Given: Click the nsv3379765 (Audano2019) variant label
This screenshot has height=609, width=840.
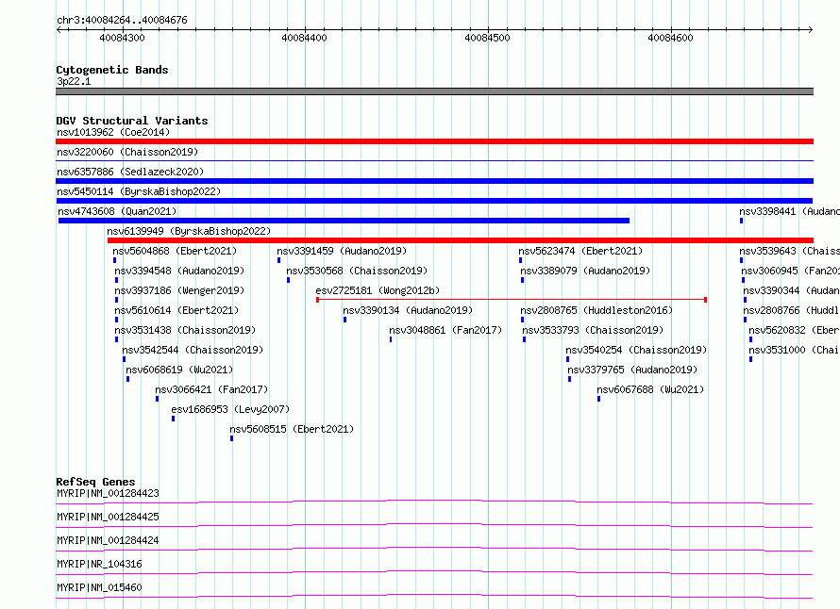Looking at the screenshot, I should click(x=632, y=370).
